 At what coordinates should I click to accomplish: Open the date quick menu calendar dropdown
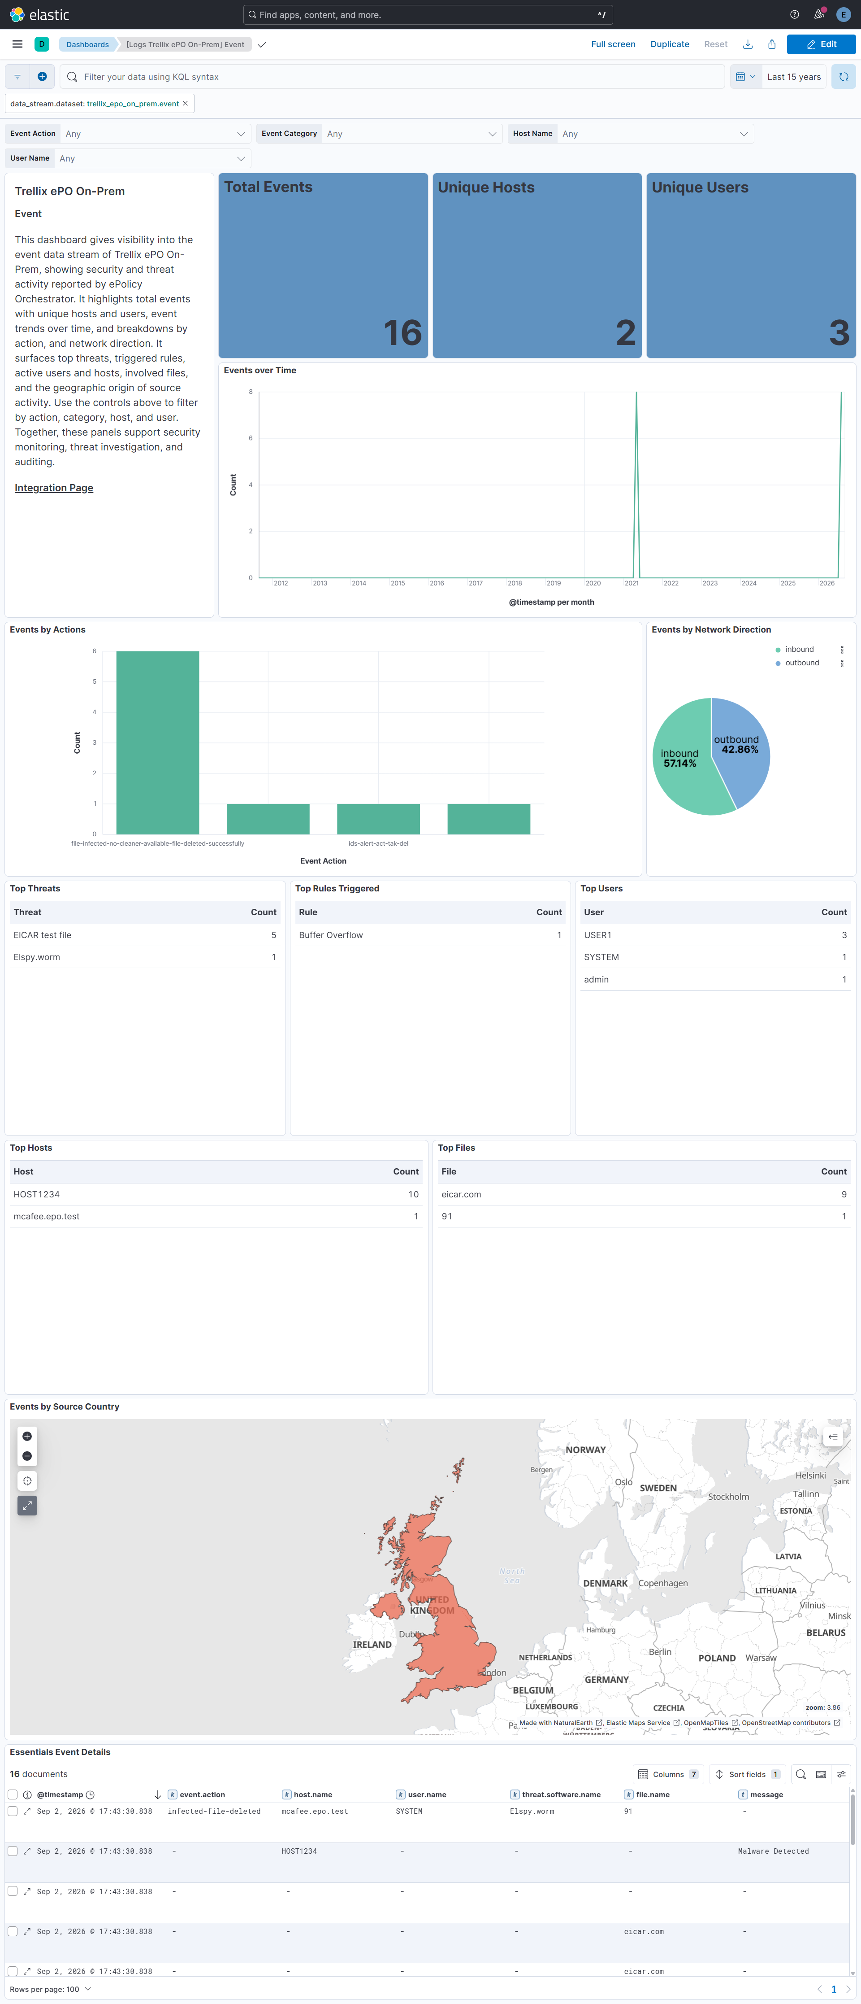click(745, 76)
